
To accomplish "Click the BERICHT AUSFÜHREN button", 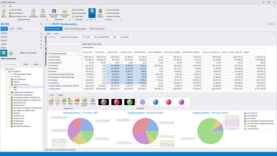I will tap(28, 53).
